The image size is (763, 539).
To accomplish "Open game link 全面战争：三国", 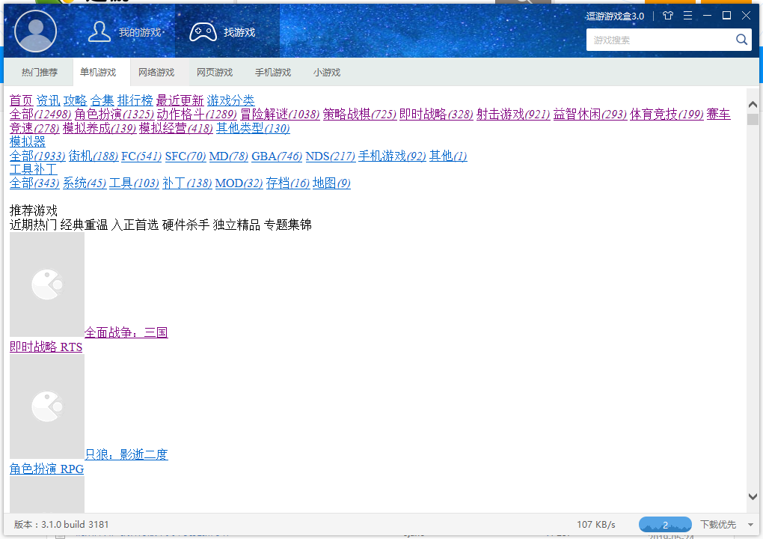I will click(126, 332).
